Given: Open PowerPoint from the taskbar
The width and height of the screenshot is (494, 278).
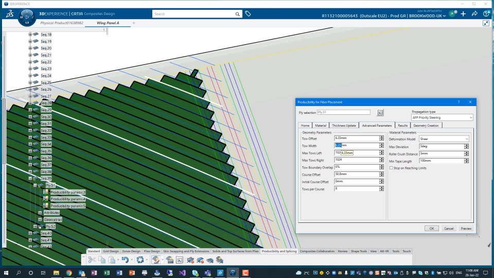Looking at the screenshot, I should click(x=132, y=273).
